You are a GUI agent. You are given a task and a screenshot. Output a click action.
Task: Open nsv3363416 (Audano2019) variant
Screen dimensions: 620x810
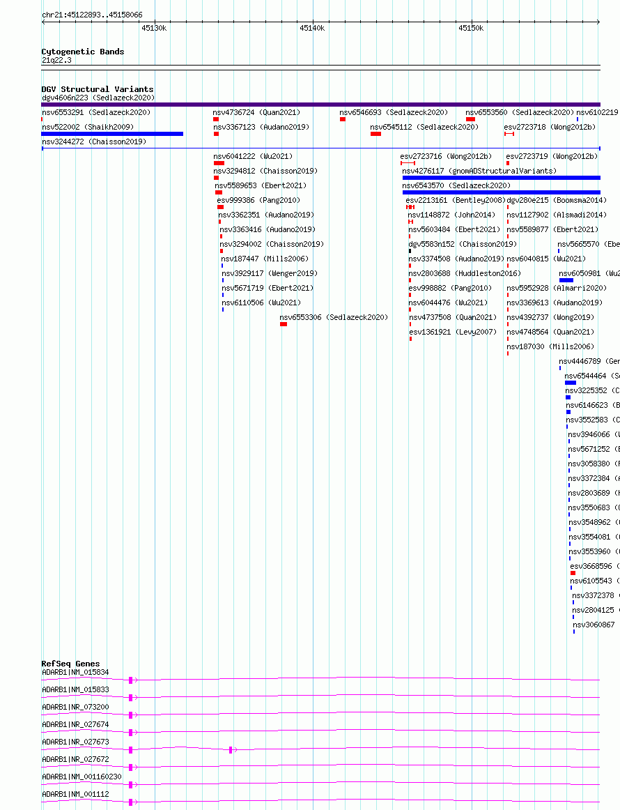tap(268, 229)
